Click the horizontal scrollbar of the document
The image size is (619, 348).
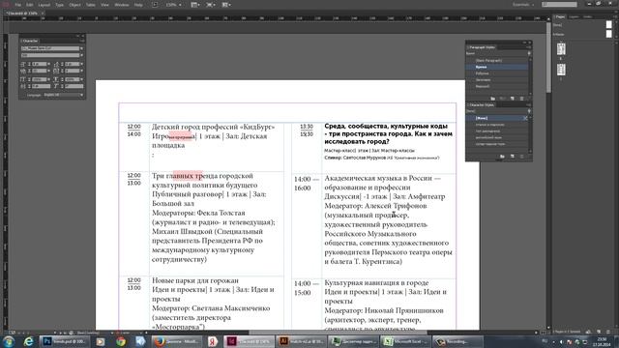click(338, 333)
